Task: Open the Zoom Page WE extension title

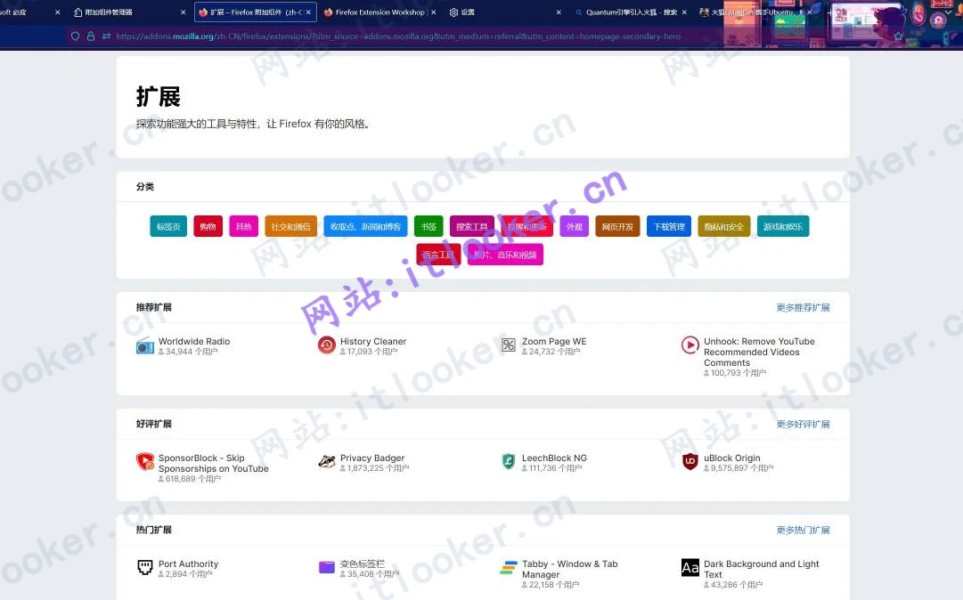Action: (554, 341)
